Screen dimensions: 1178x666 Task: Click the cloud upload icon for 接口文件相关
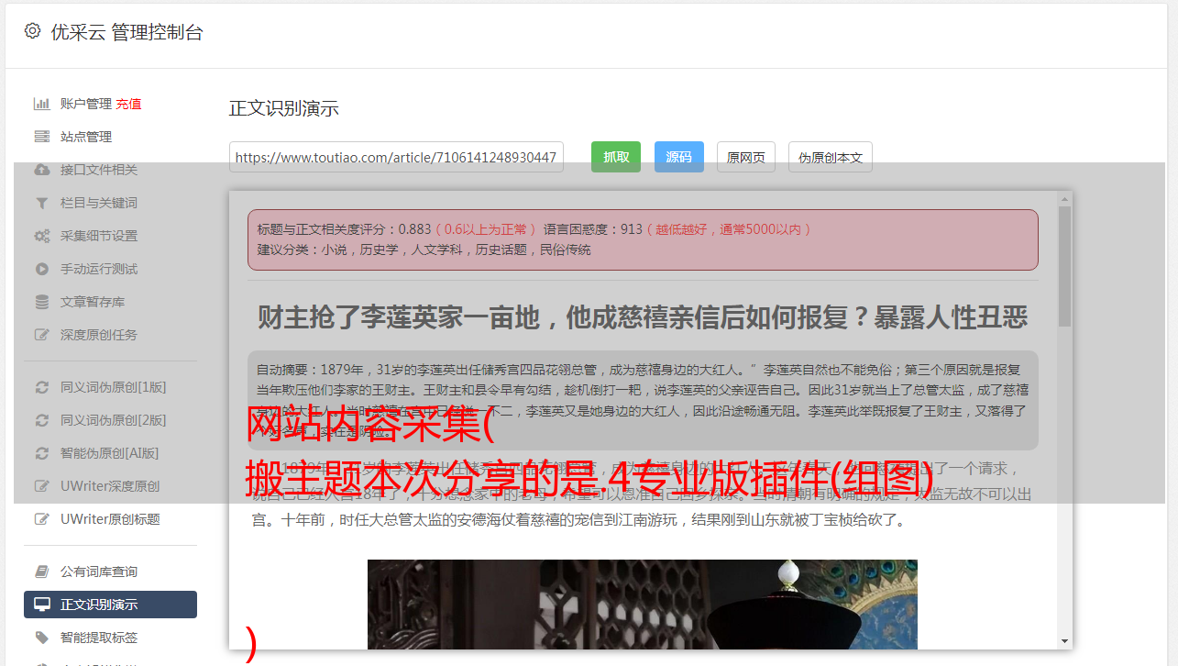[x=42, y=170]
